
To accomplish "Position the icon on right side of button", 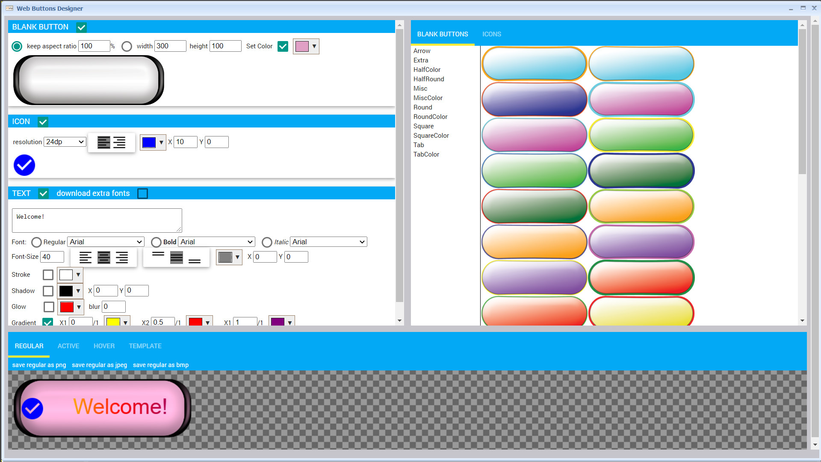I will (120, 142).
